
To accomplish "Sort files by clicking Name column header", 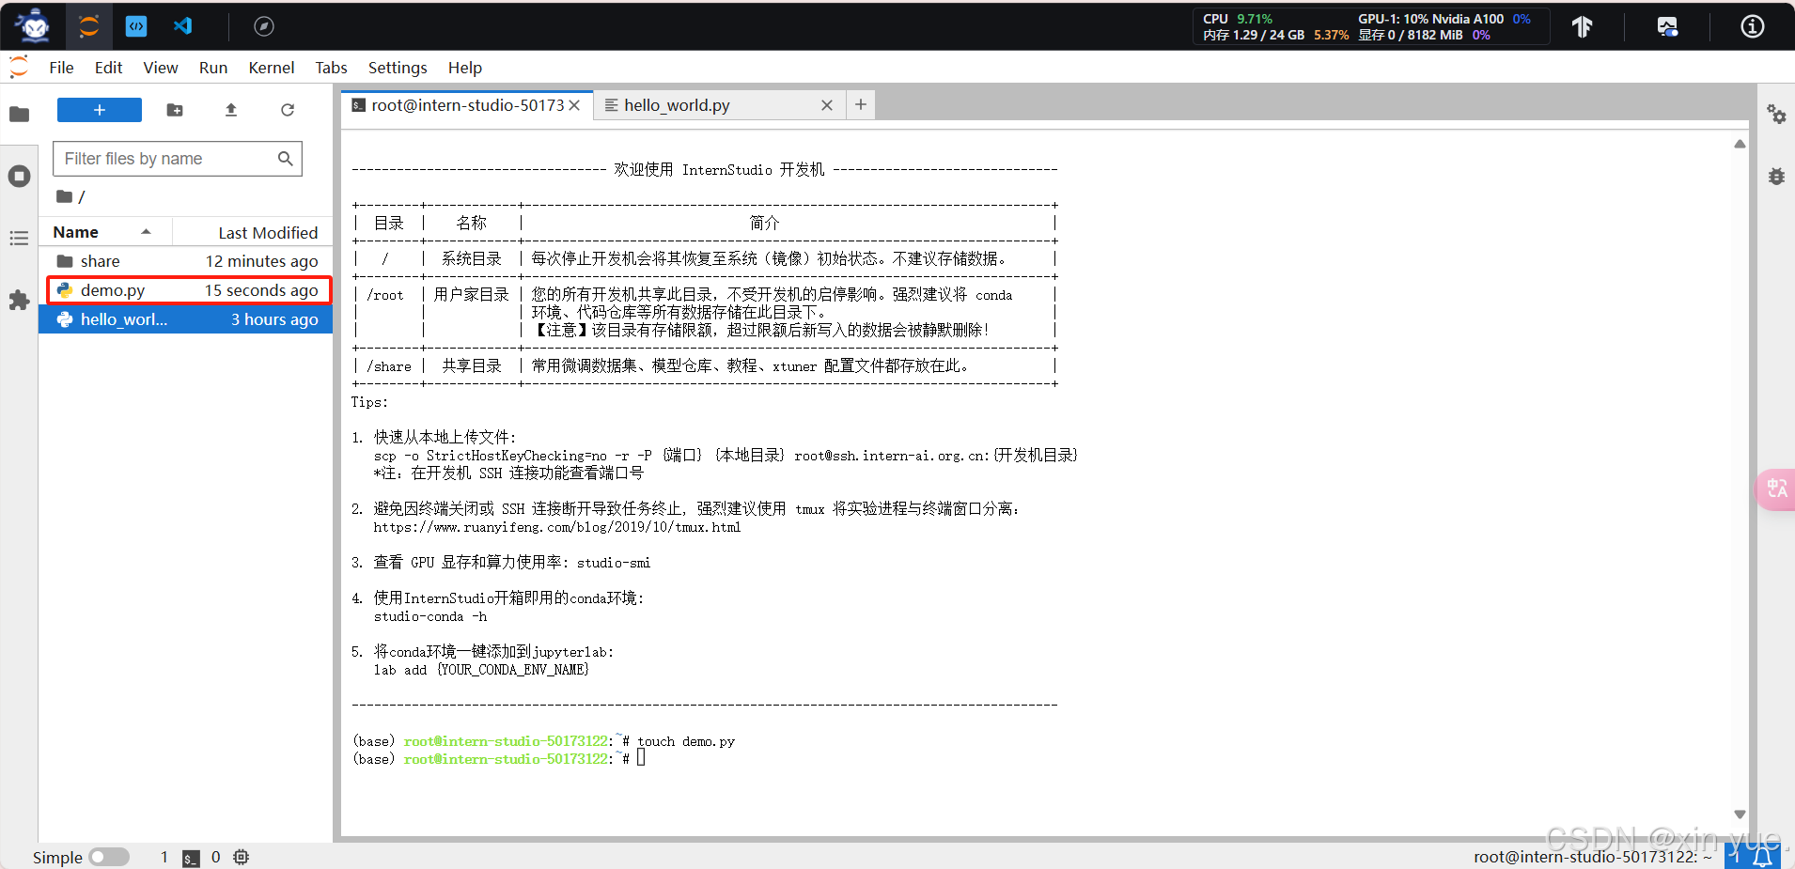I will pos(75,231).
